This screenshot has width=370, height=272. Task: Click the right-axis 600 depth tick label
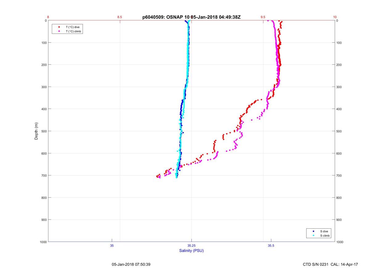click(x=339, y=153)
